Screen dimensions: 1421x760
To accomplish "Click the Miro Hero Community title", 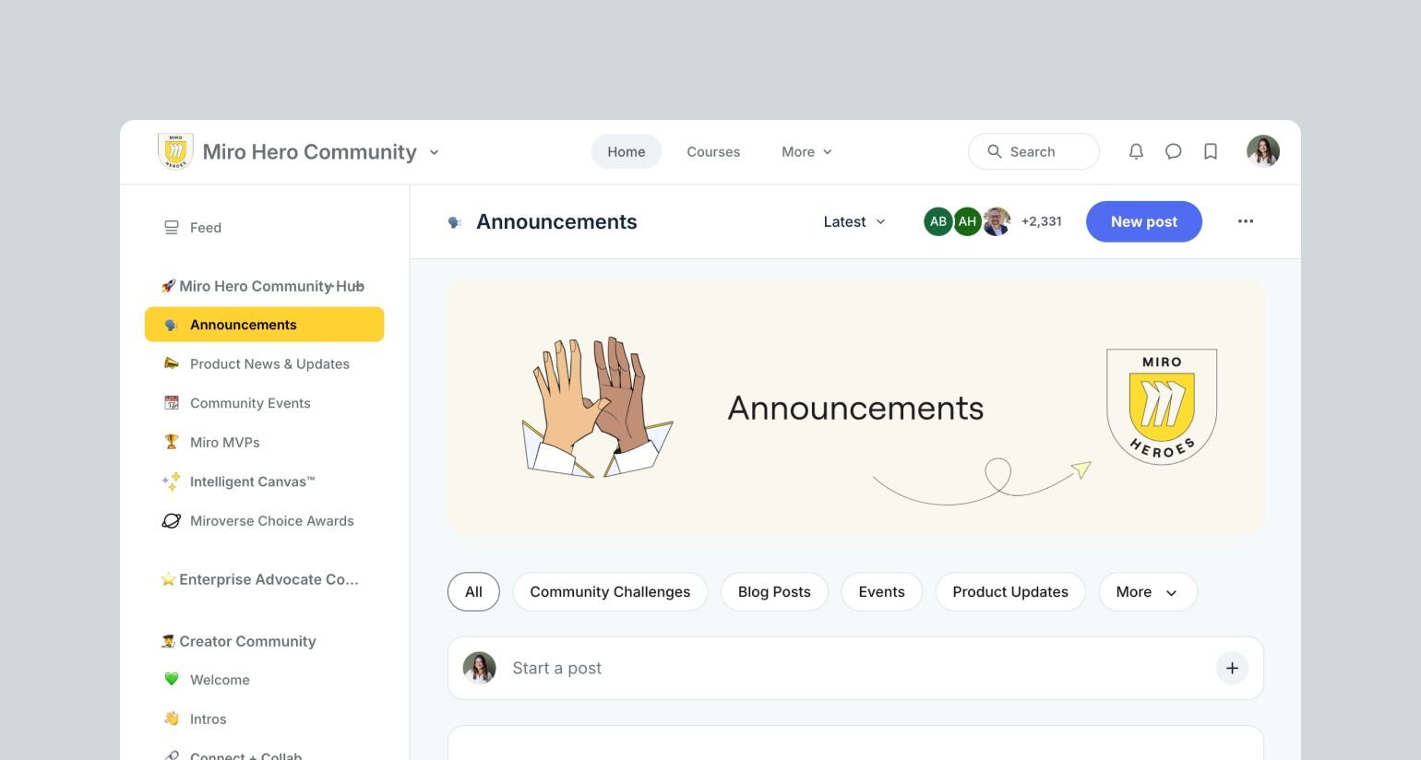I will point(310,152).
